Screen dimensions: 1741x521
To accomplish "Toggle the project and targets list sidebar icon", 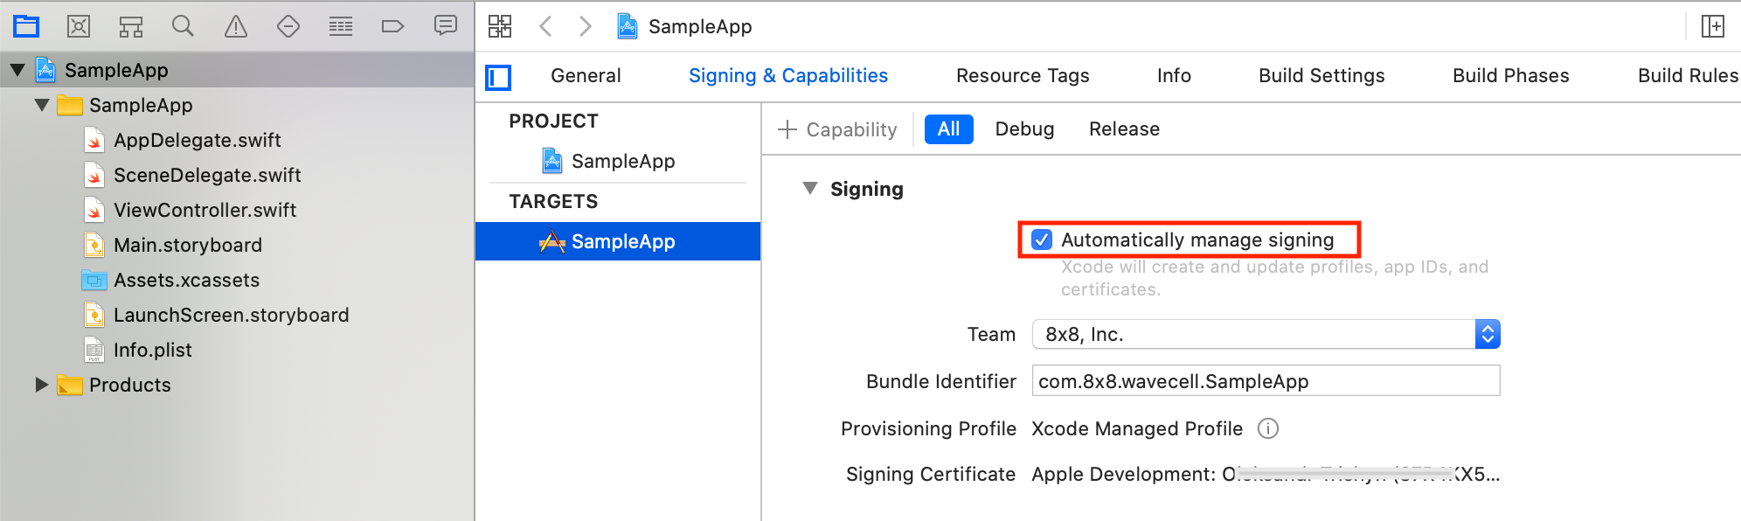I will (498, 78).
